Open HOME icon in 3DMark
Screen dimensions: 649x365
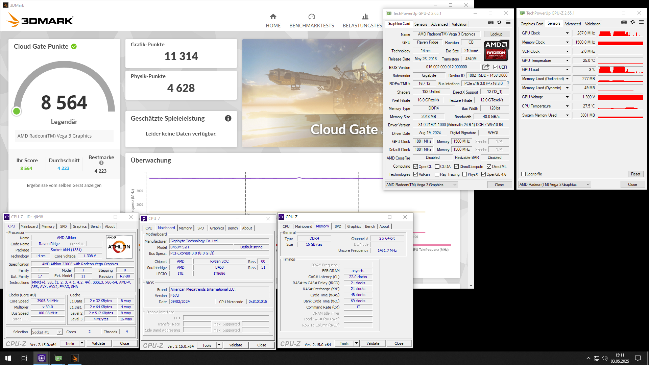point(273,17)
